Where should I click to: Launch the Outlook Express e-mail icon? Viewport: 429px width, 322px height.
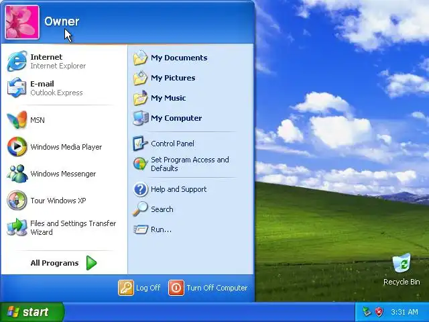[17, 88]
